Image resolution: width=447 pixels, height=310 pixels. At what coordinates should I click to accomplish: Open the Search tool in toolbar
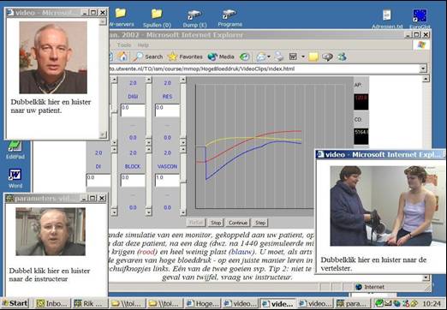point(148,57)
